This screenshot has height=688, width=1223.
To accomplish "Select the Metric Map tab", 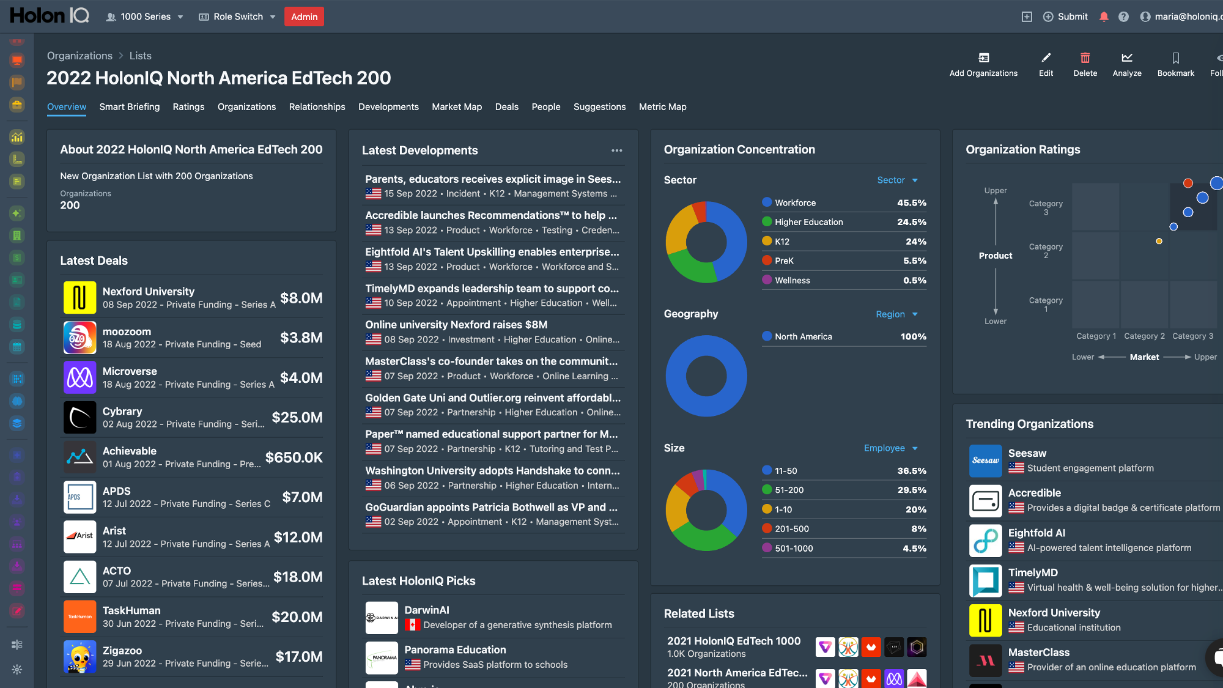I will click(x=662, y=106).
